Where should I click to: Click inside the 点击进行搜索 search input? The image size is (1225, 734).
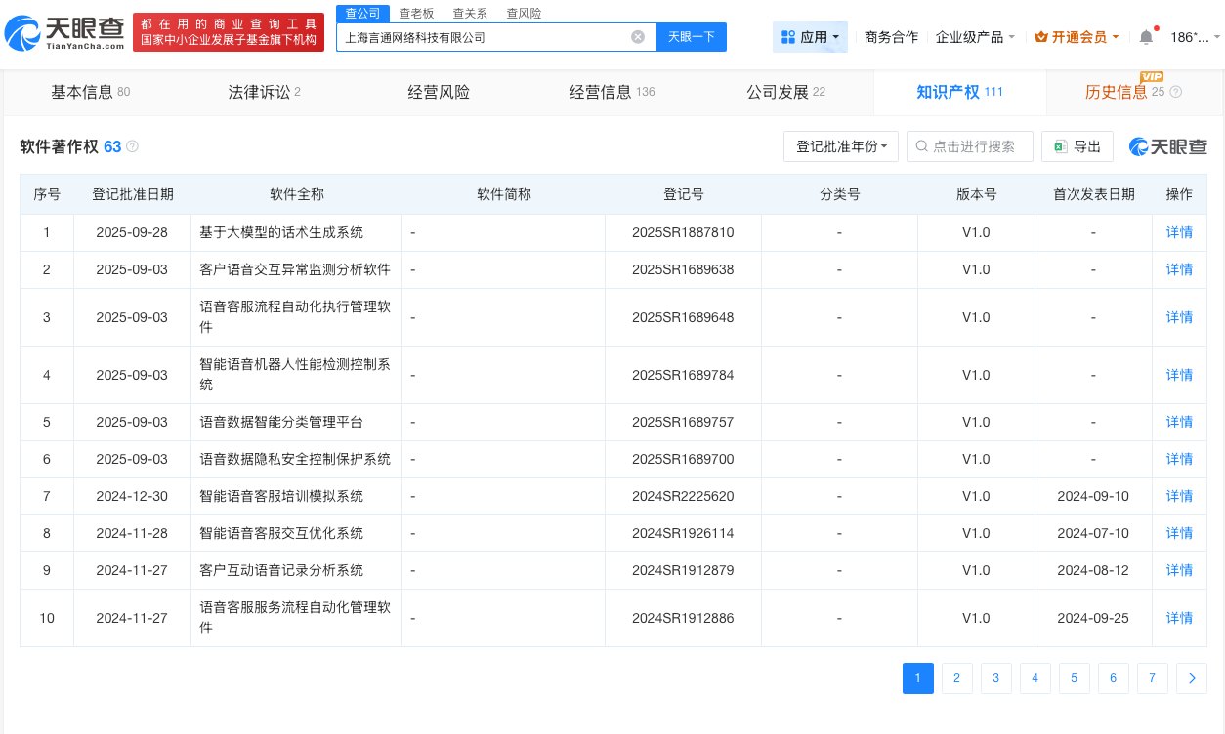pos(977,146)
